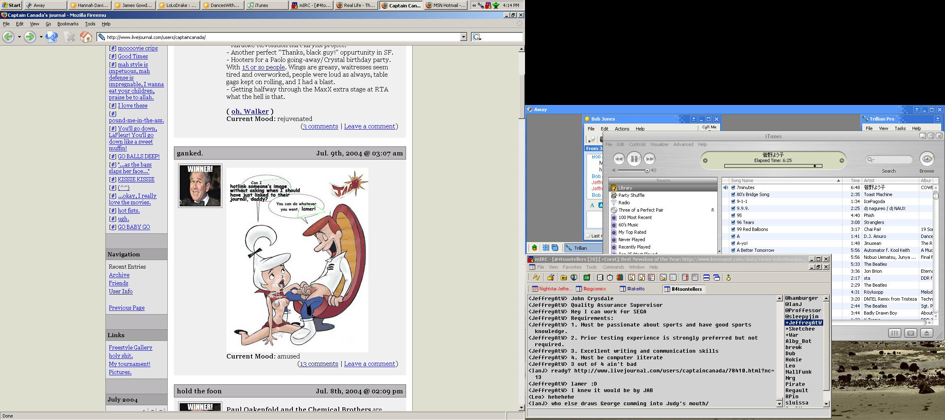Open iTunes Visualizer menu
The image size is (945, 420).
coord(660,144)
